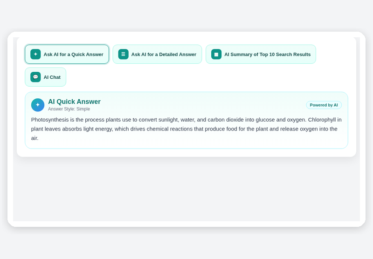Click the final word 'air.' in the answer

[x=35, y=138]
